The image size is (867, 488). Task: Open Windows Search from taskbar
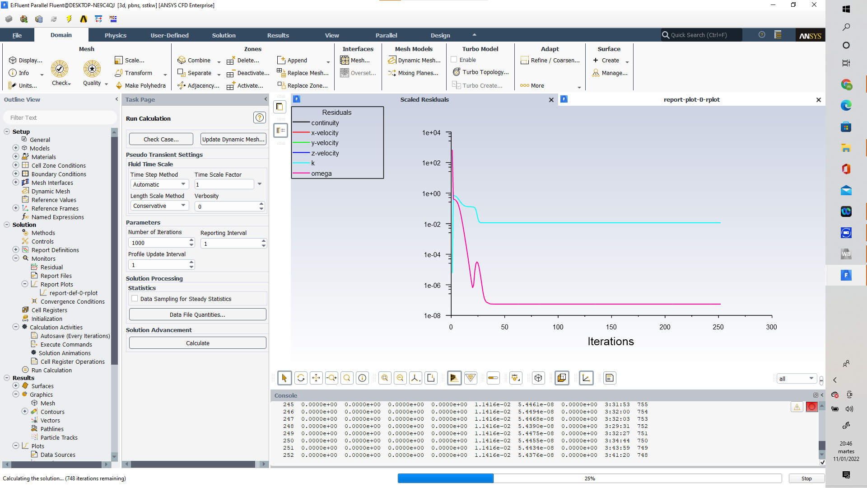[x=846, y=27]
